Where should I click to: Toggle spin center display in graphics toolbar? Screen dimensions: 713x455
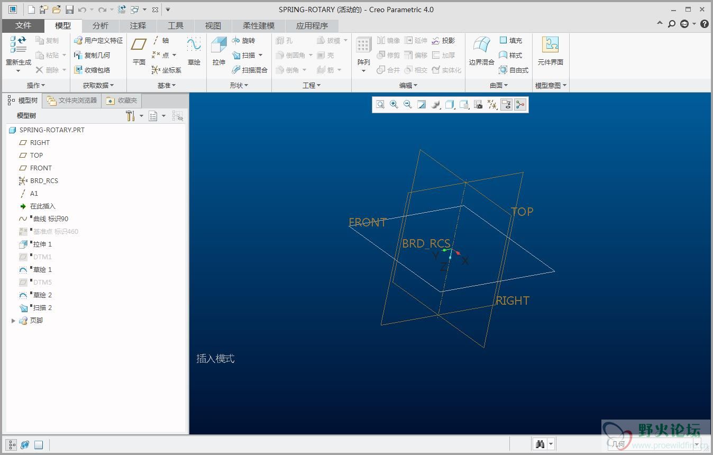pos(520,105)
